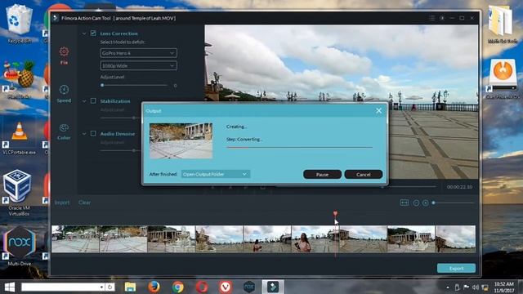
Task: Launch Vivaldi from the taskbar
Action: click(x=226, y=287)
